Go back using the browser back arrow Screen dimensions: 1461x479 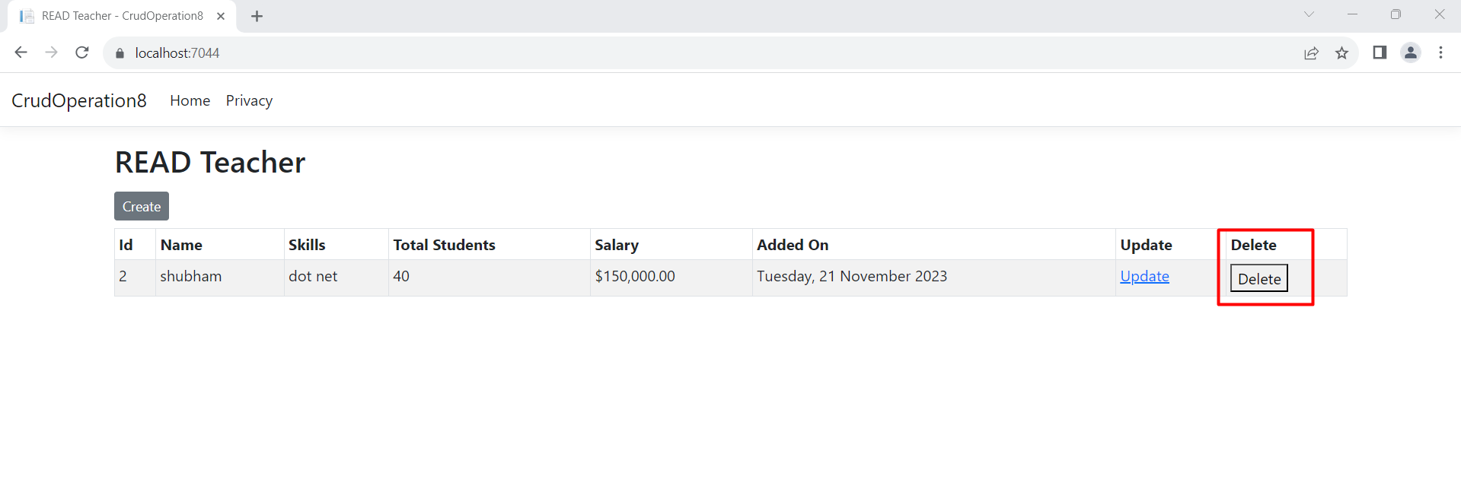[21, 52]
